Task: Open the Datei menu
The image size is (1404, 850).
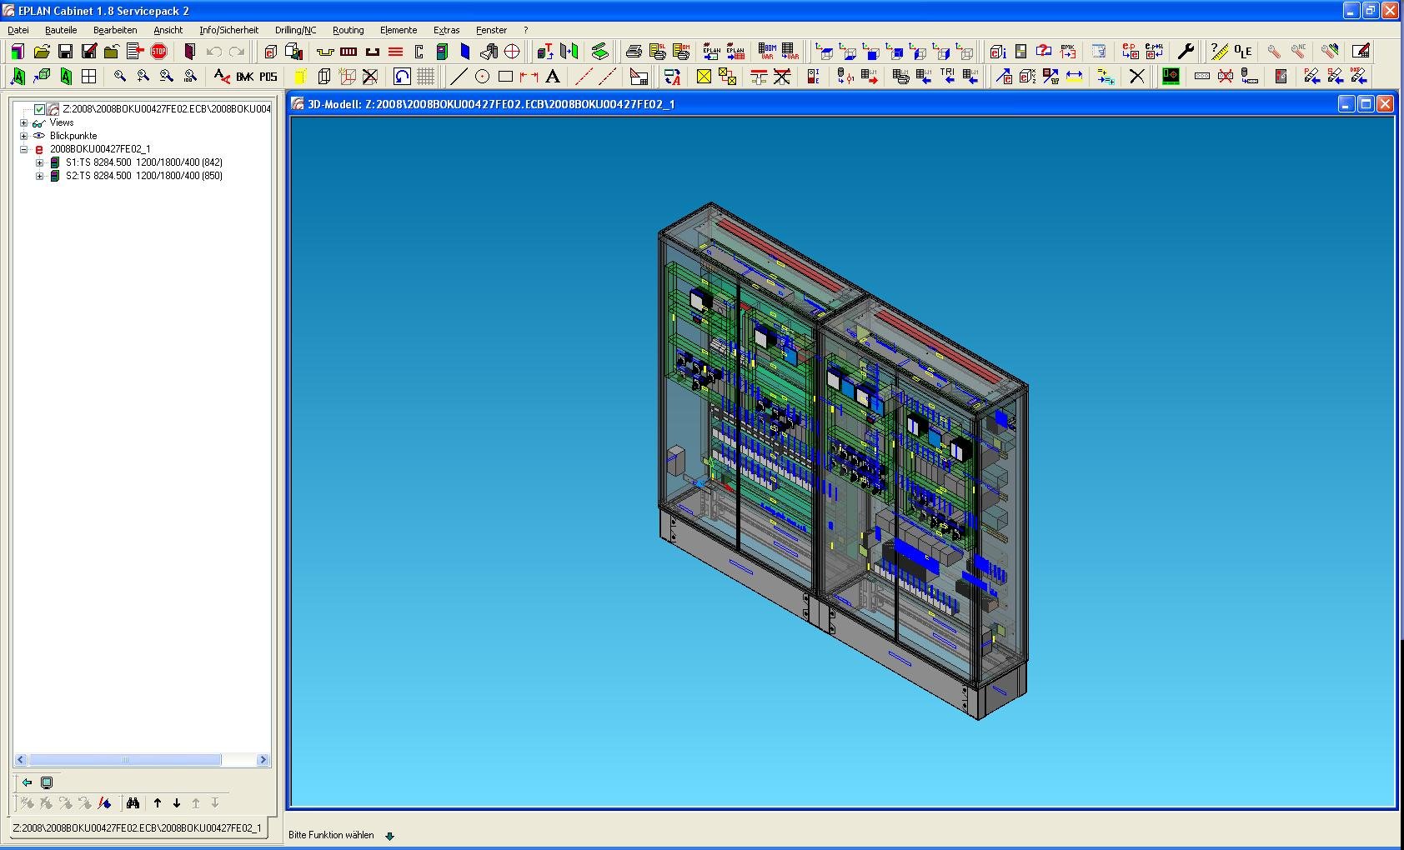Action: tap(18, 30)
